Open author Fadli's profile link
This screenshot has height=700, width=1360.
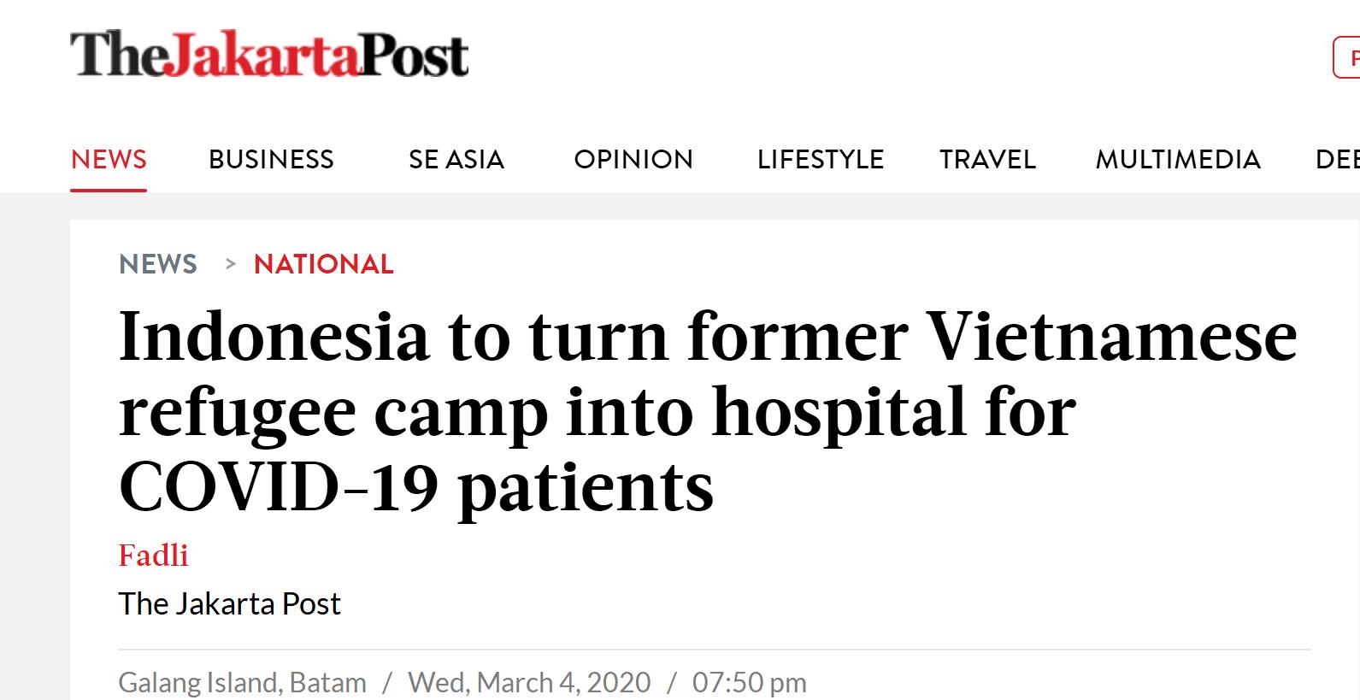153,556
